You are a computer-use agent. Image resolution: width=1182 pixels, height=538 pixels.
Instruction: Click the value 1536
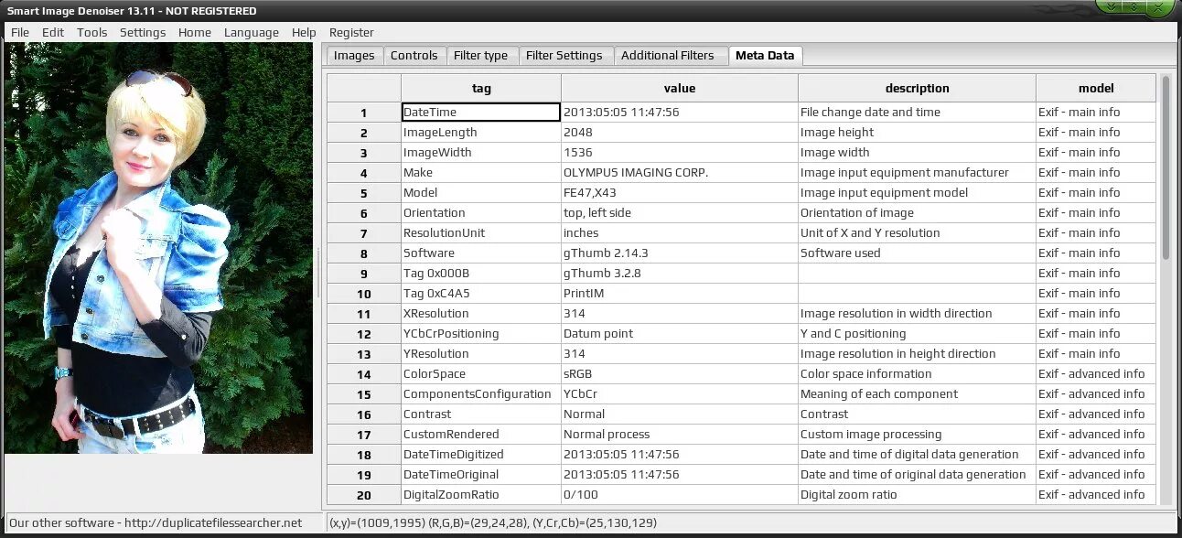(x=680, y=153)
